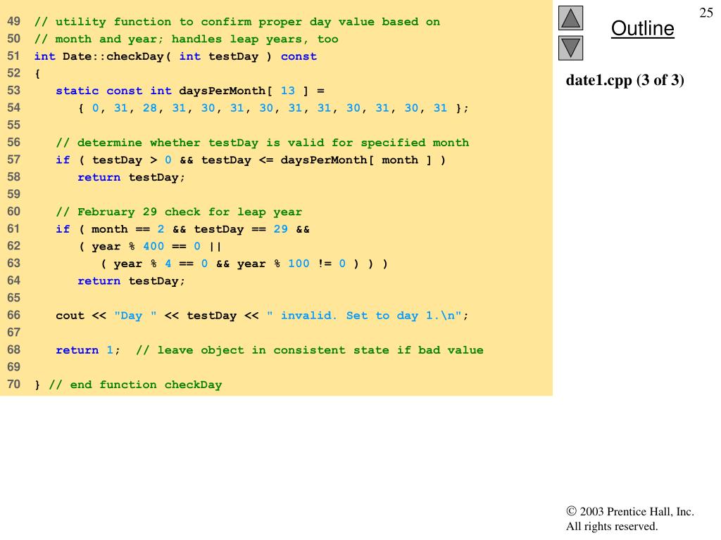Click the up arrow navigation icon

(x=572, y=18)
